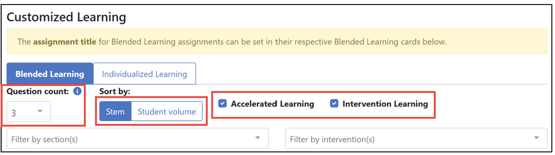Expand the Filter by intervention(s) arrow

click(536, 138)
